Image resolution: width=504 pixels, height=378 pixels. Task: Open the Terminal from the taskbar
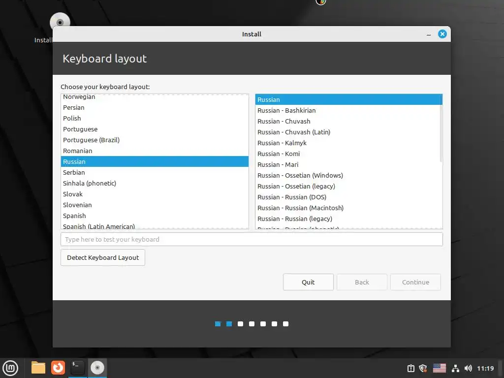(x=77, y=368)
